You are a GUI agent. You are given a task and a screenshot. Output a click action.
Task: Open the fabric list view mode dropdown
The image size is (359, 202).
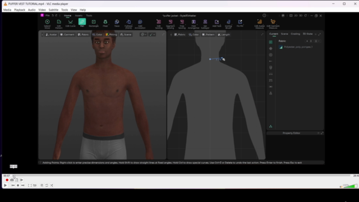point(317,41)
